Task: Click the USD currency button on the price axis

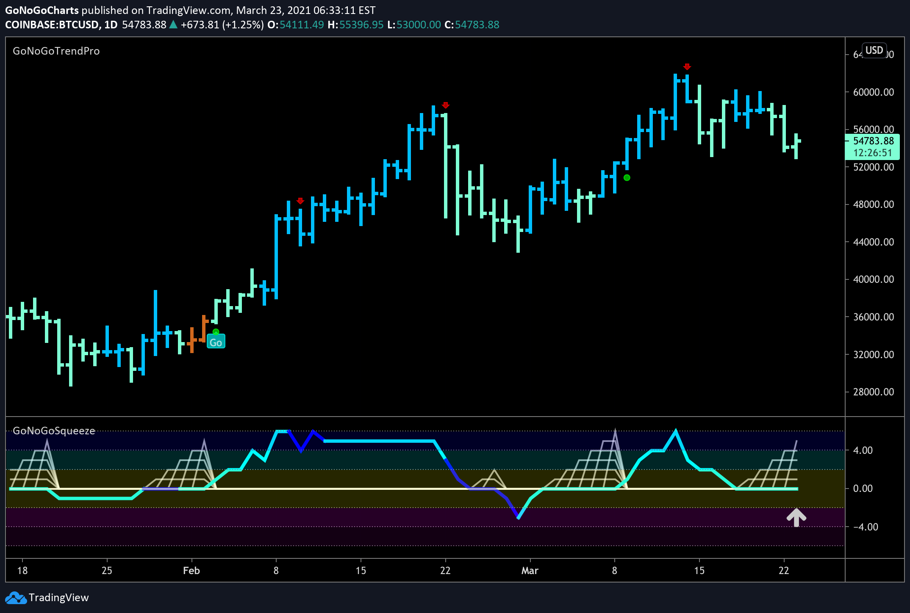Action: click(x=874, y=50)
